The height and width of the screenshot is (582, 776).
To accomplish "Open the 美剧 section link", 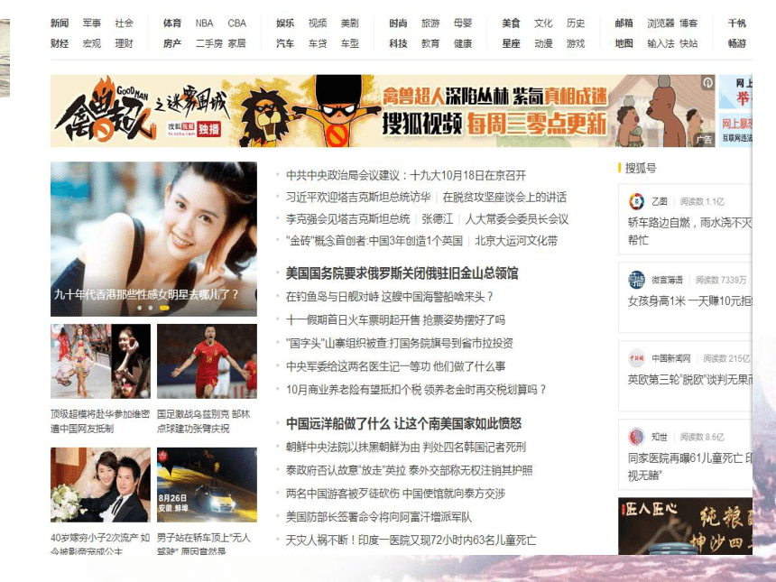I will point(349,23).
